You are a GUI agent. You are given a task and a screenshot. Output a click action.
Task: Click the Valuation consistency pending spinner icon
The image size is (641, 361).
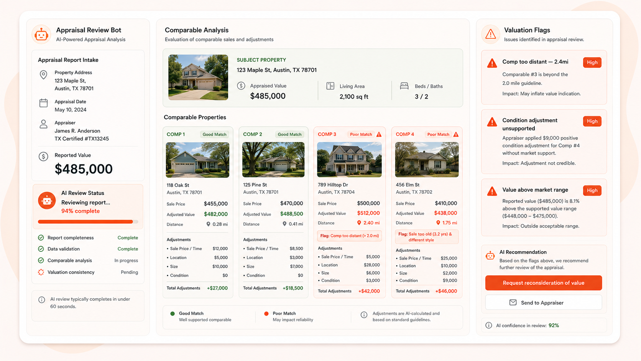point(41,272)
